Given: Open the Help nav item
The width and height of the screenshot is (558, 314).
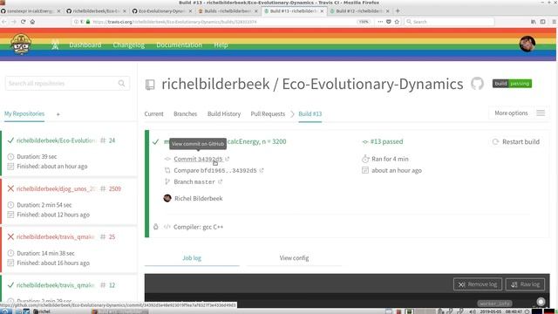Looking at the screenshot, I should point(221,44).
